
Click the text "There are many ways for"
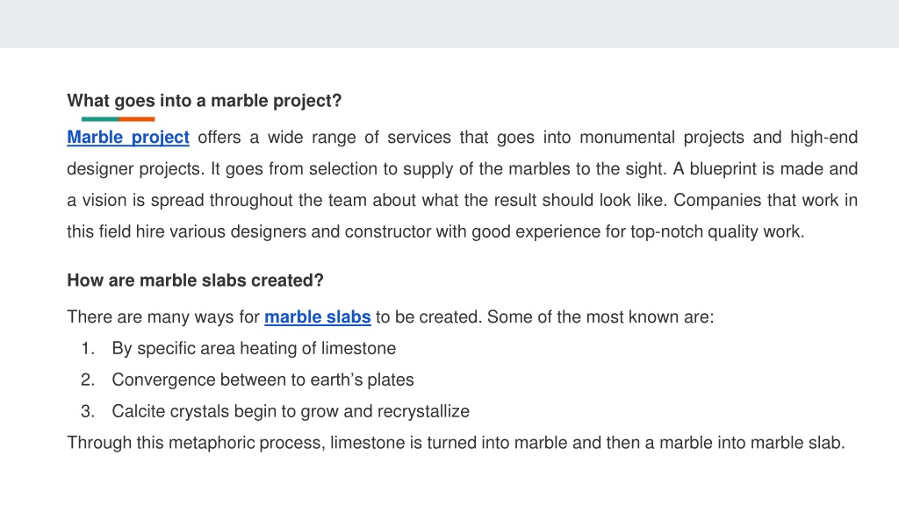(163, 317)
